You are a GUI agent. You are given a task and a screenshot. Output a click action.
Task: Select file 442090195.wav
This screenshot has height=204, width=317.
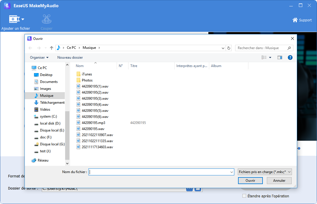[90, 129]
